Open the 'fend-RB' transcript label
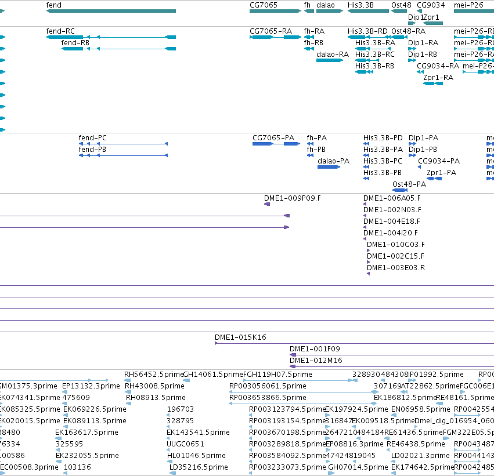The height and width of the screenshot is (476, 494). [75, 43]
